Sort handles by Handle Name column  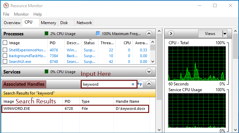[x=131, y=101]
